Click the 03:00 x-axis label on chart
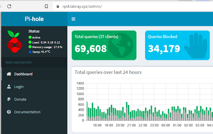The width and height of the screenshot is (213, 134). [200, 125]
